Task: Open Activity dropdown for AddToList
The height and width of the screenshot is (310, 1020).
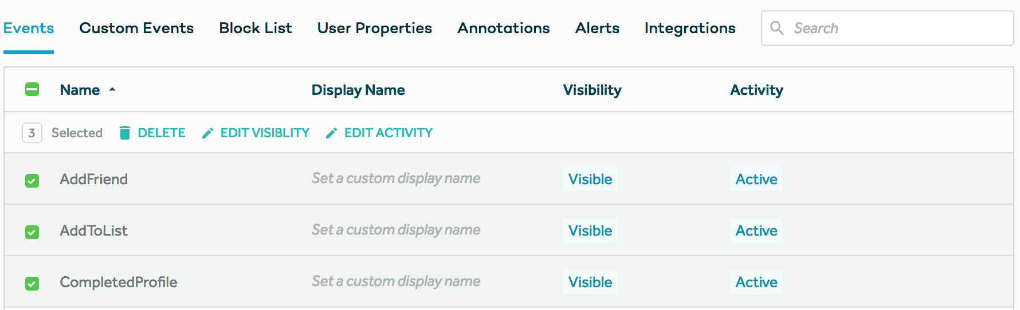Action: pyautogui.click(x=756, y=230)
